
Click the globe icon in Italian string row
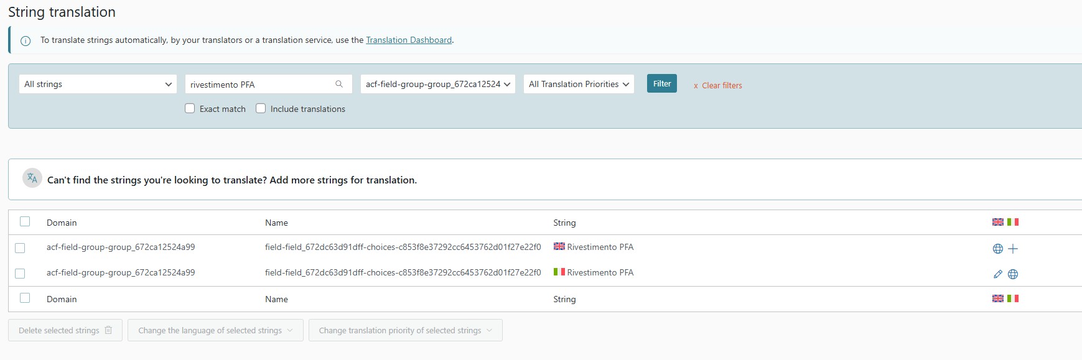pyautogui.click(x=1013, y=274)
